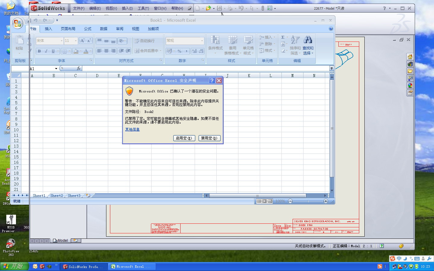Toggle Bold formatting in Excel ribbon
434x271 pixels.
pyautogui.click(x=39, y=51)
